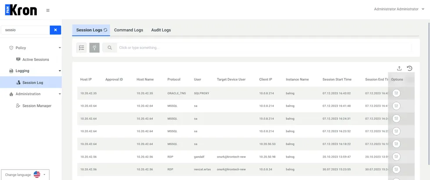Click the ORACLE_TNS protocol cell
This screenshot has width=430, height=180.
[176, 93]
